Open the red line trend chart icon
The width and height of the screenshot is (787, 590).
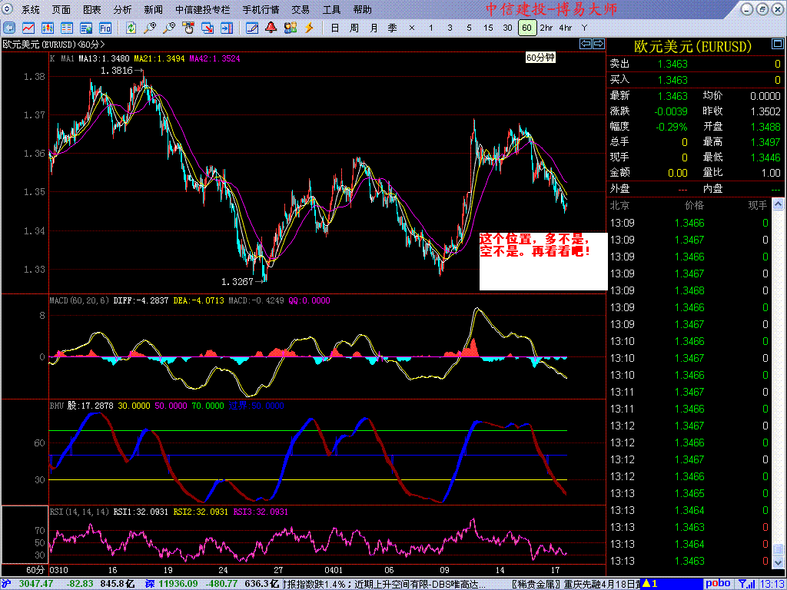(29, 28)
